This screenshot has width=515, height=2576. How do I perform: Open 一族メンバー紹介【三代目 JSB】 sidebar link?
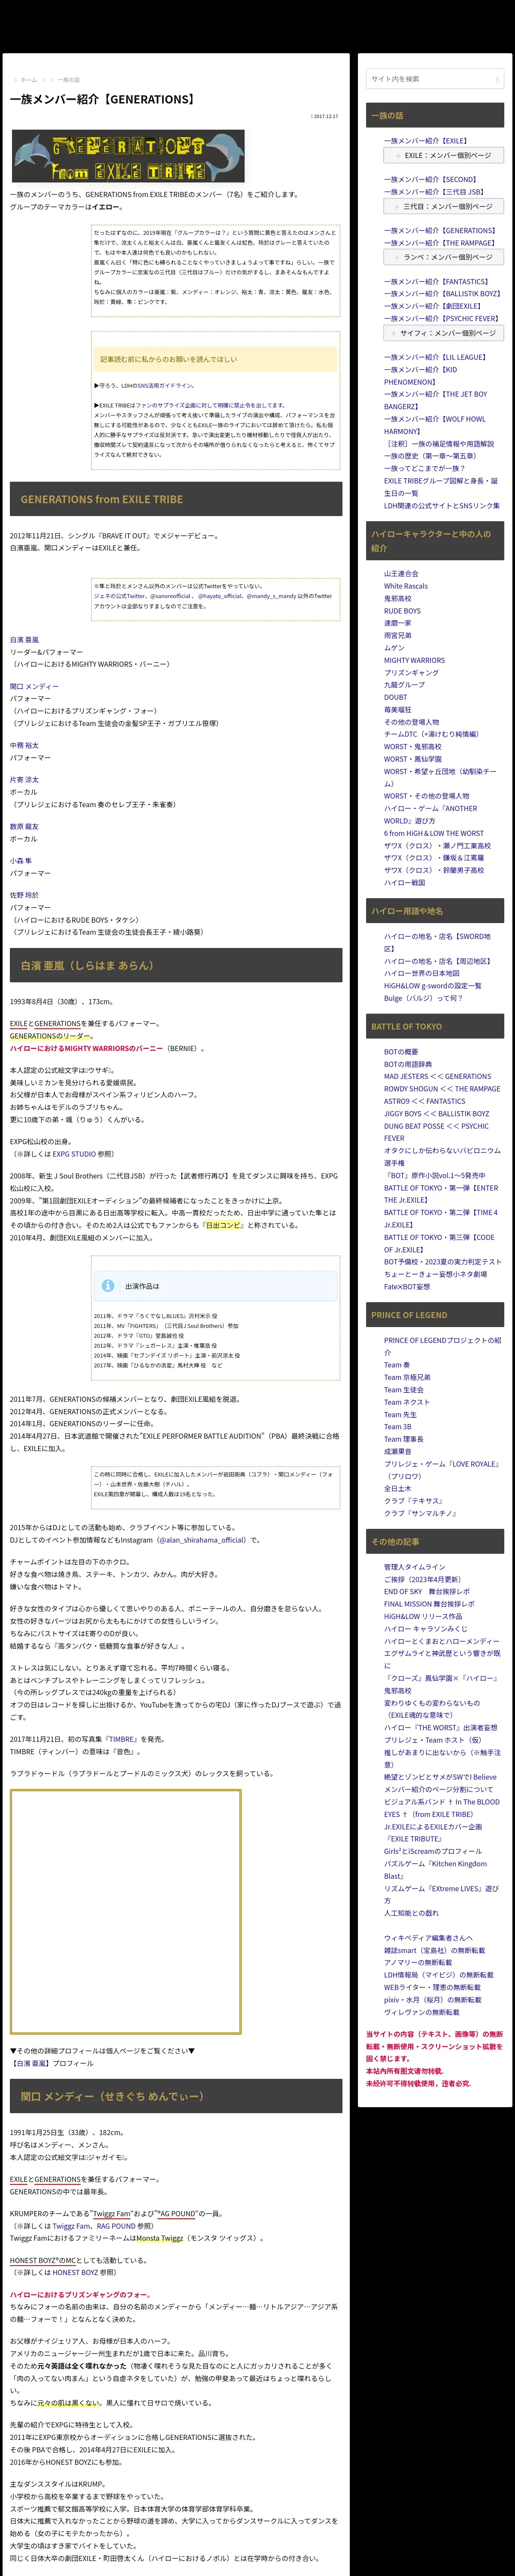[x=434, y=192]
